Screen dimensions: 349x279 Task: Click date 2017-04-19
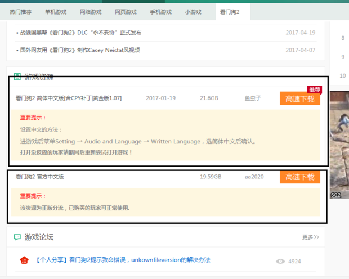coord(301,33)
